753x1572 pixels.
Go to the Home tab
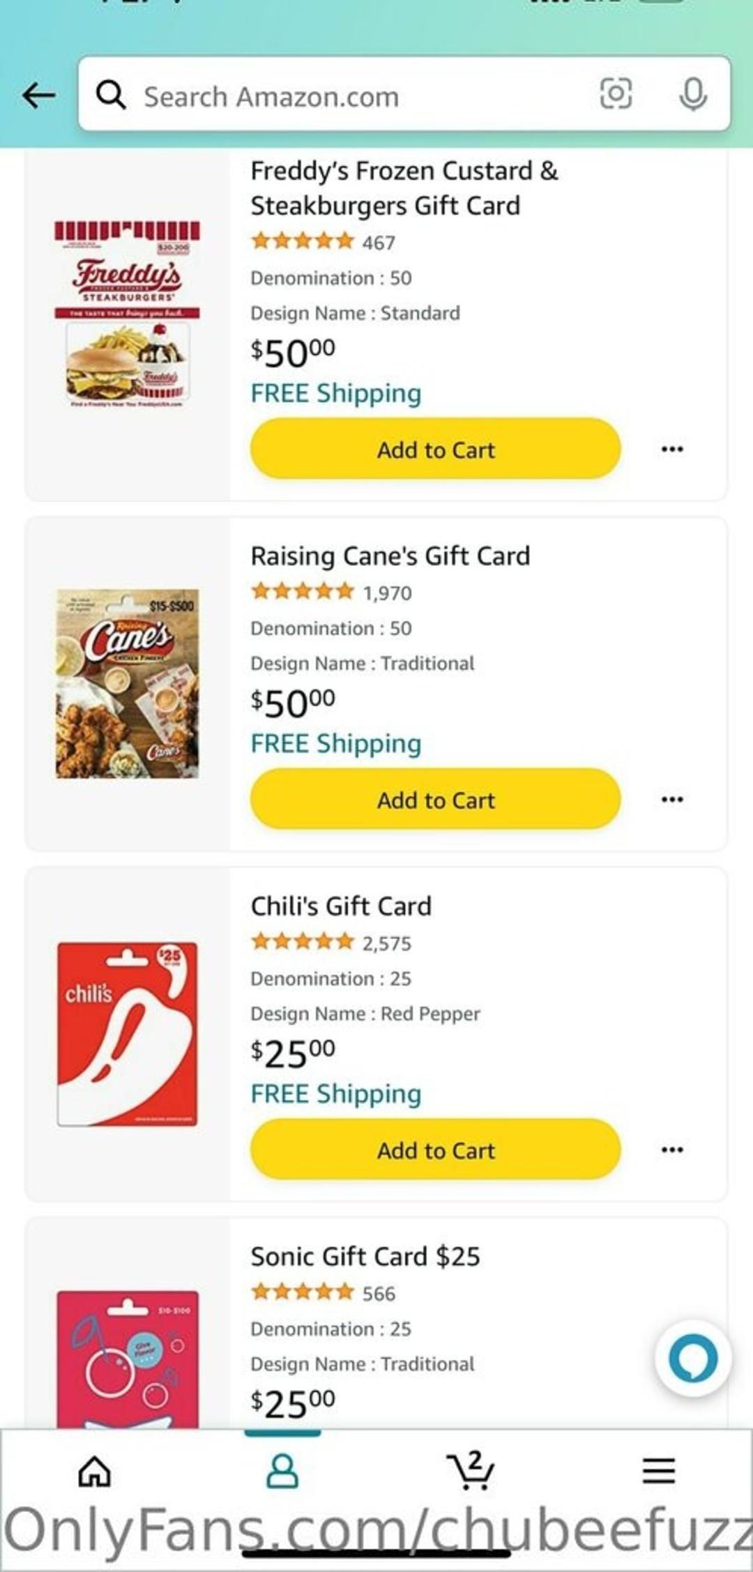[94, 1472]
